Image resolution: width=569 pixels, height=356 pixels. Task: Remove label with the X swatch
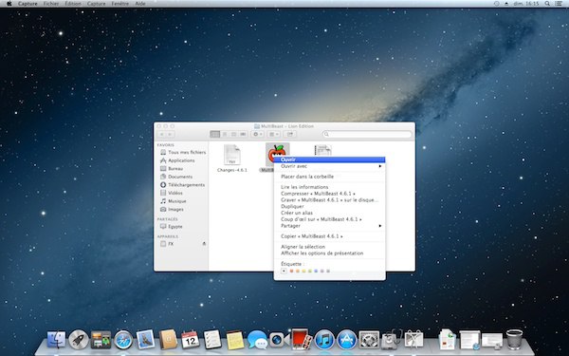click(284, 271)
